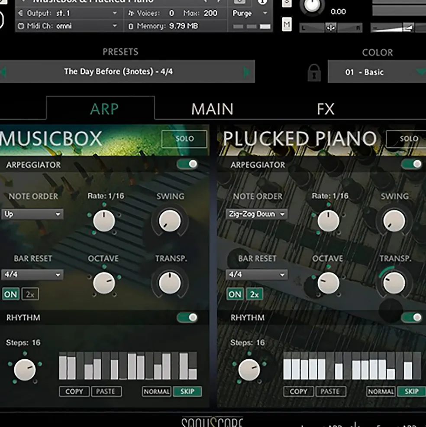Click the Plucked Piano Octave knob
Image resolution: width=426 pixels, height=427 pixels.
pyautogui.click(x=328, y=283)
